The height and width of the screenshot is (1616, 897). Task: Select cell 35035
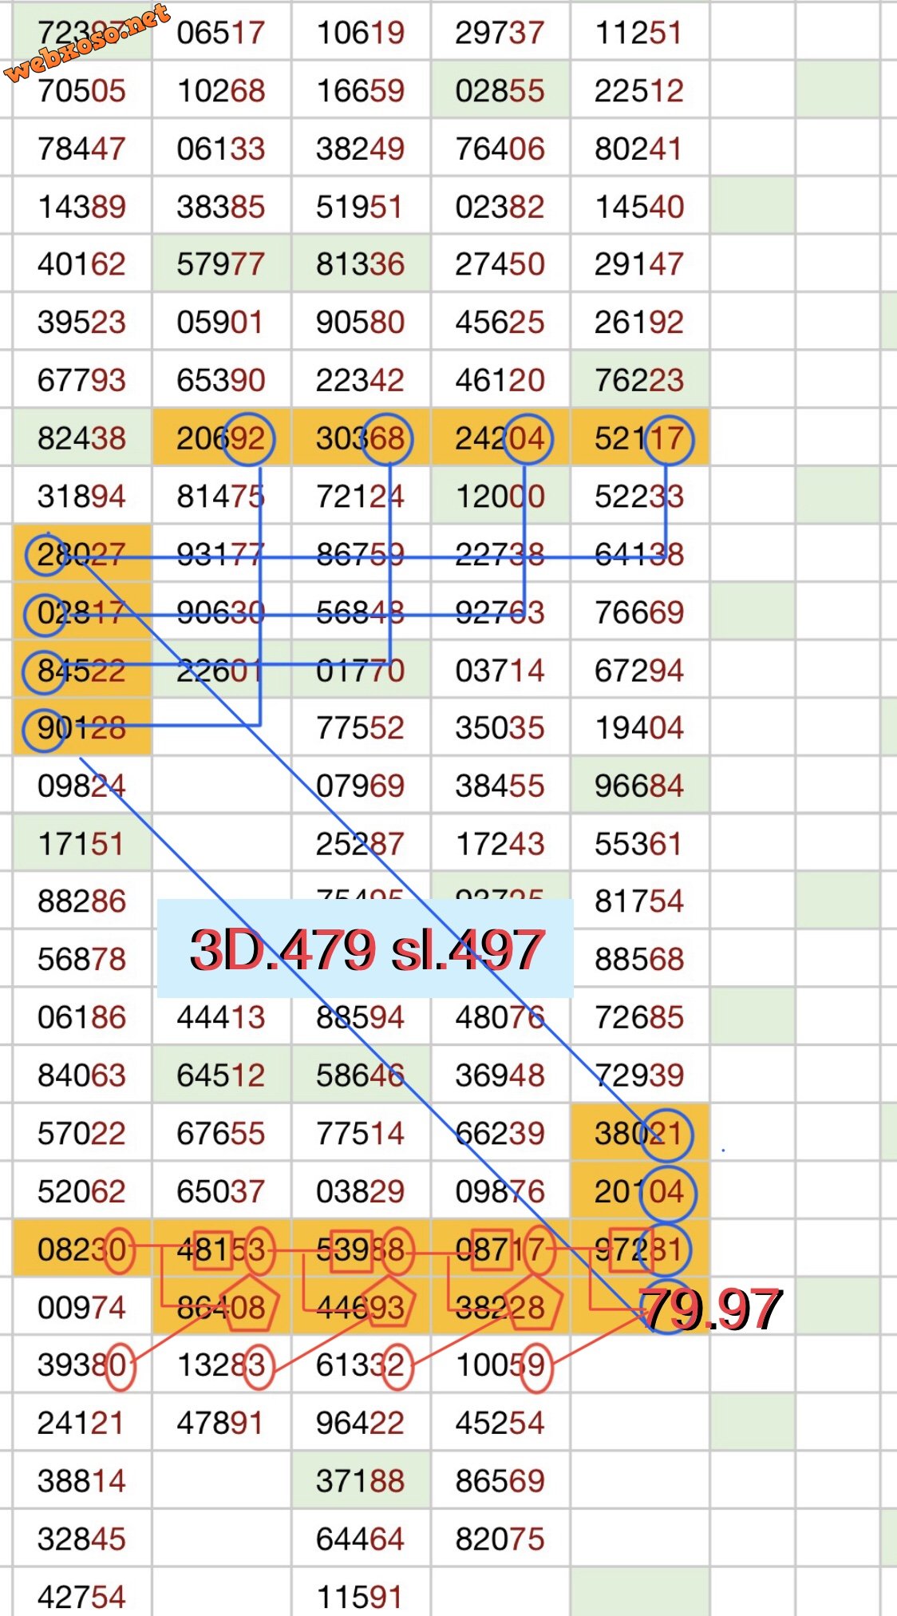coord(500,727)
